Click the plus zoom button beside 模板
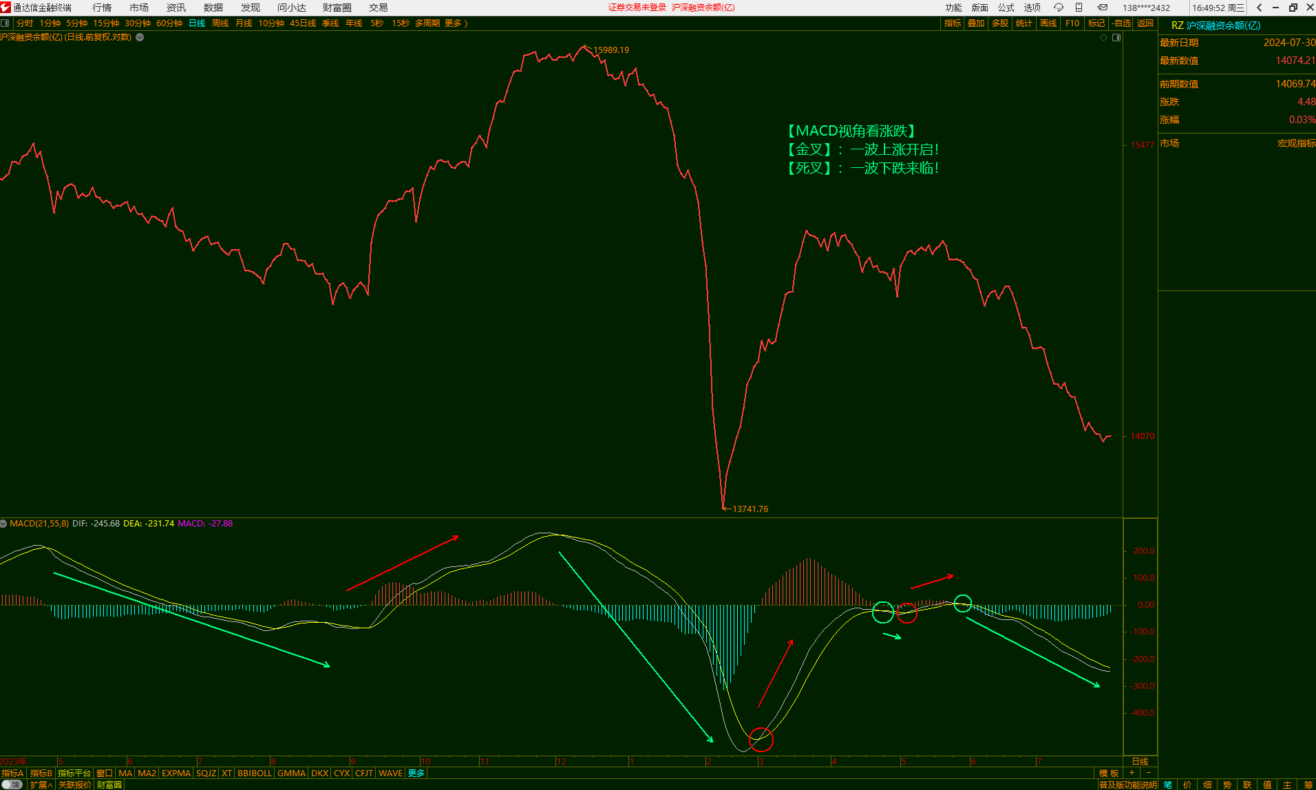Viewport: 1316px width, 790px height. (x=1132, y=773)
